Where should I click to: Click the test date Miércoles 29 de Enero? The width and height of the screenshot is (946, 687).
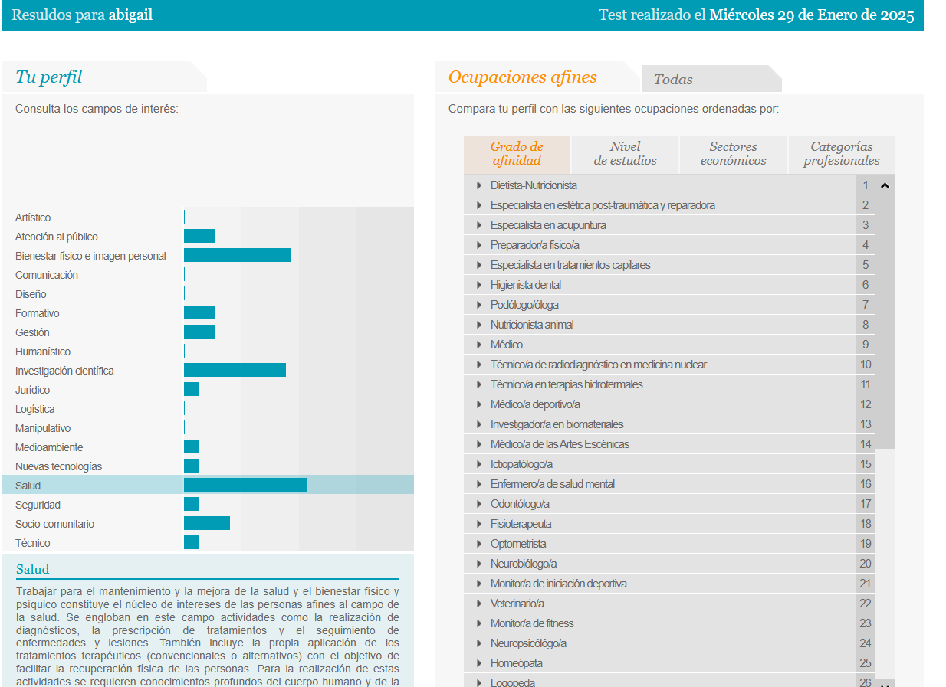tap(812, 15)
